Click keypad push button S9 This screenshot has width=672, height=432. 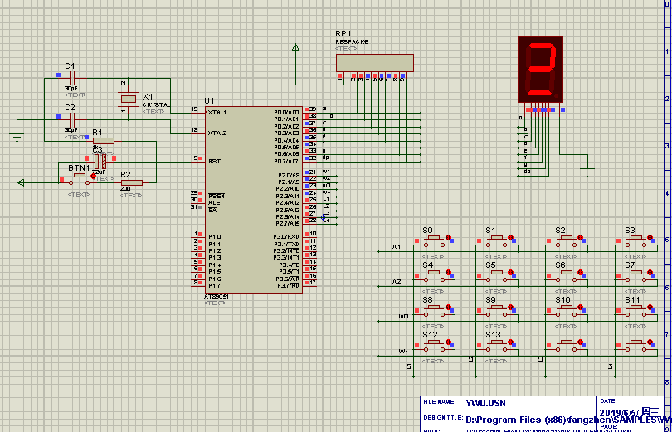[x=497, y=311]
